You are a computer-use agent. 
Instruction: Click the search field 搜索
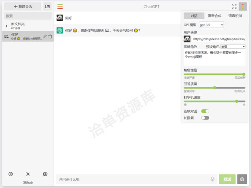point(28,16)
